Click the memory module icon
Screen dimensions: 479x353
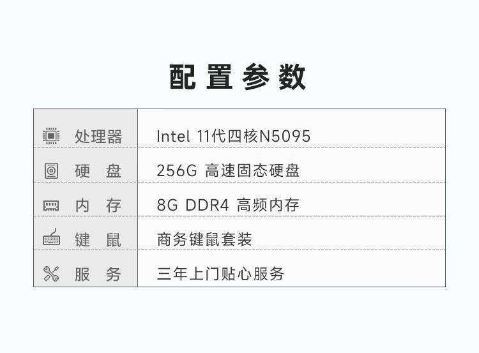point(51,206)
